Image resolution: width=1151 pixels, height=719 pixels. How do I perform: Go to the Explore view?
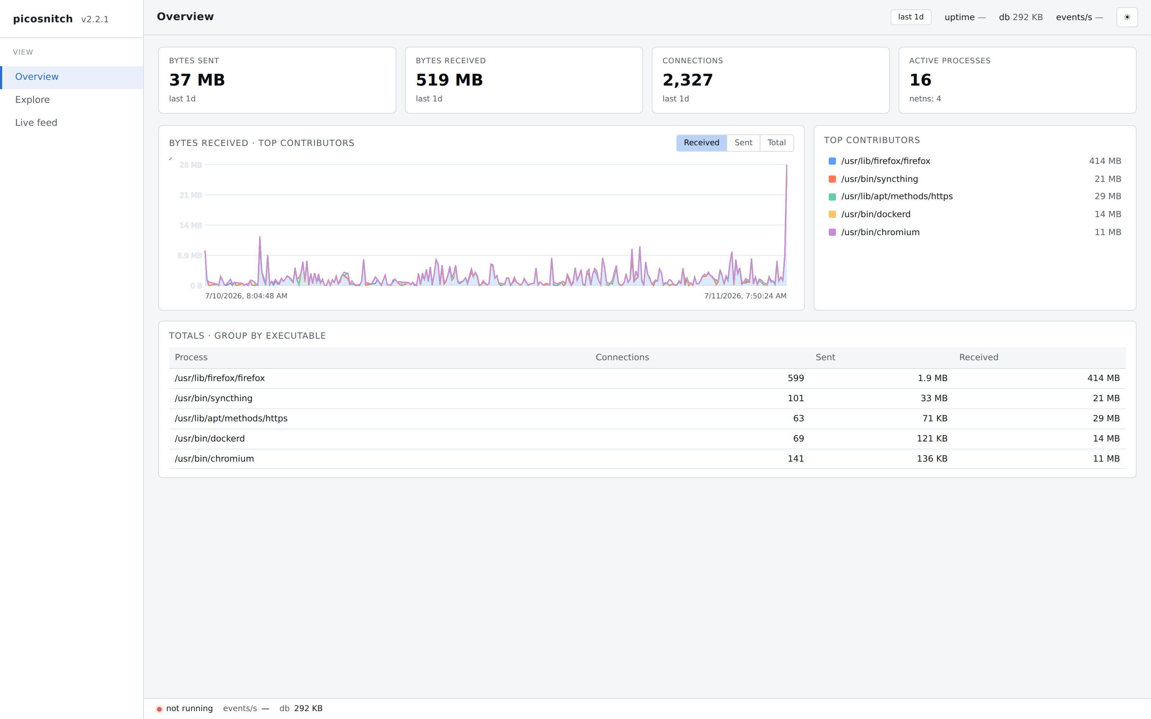point(72,100)
